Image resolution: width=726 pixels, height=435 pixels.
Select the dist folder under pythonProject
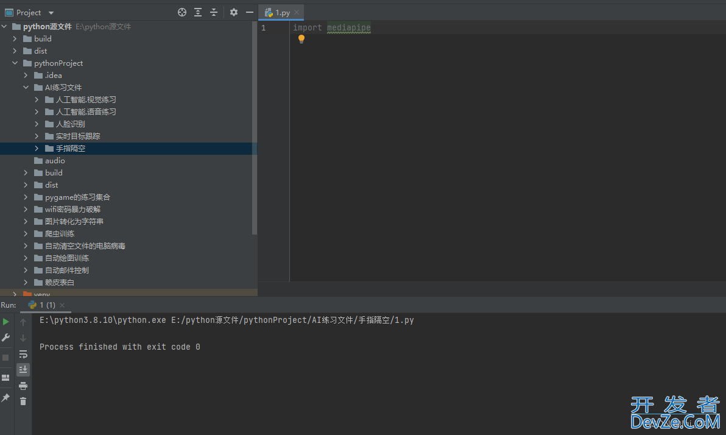51,185
